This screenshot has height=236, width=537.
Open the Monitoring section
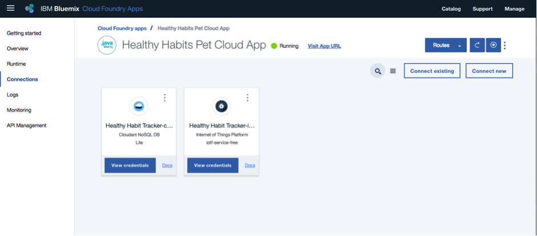tap(19, 110)
